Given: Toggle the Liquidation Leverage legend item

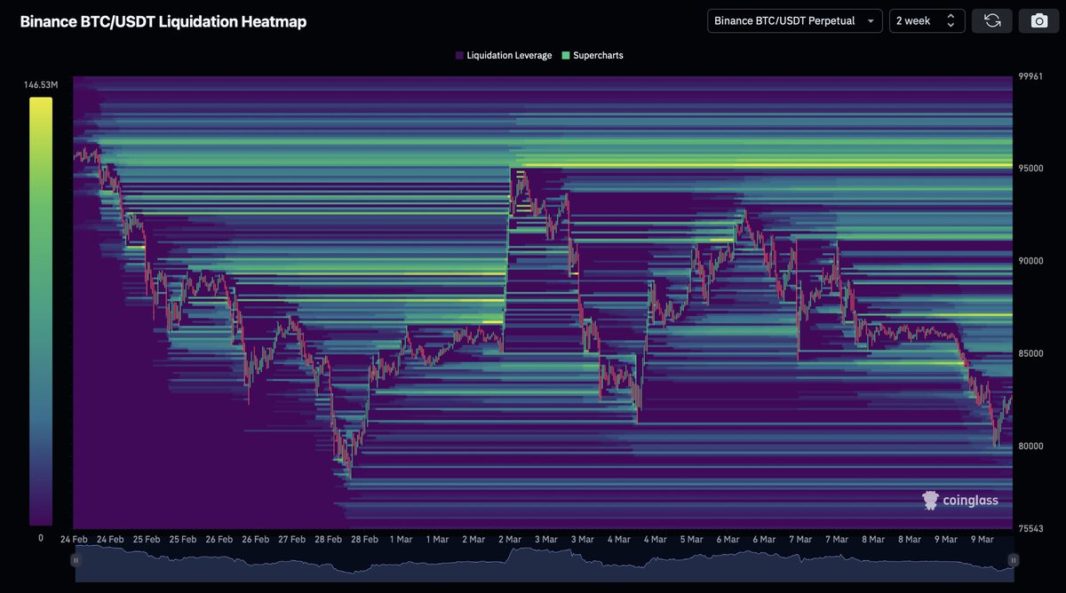Looking at the screenshot, I should (x=503, y=55).
